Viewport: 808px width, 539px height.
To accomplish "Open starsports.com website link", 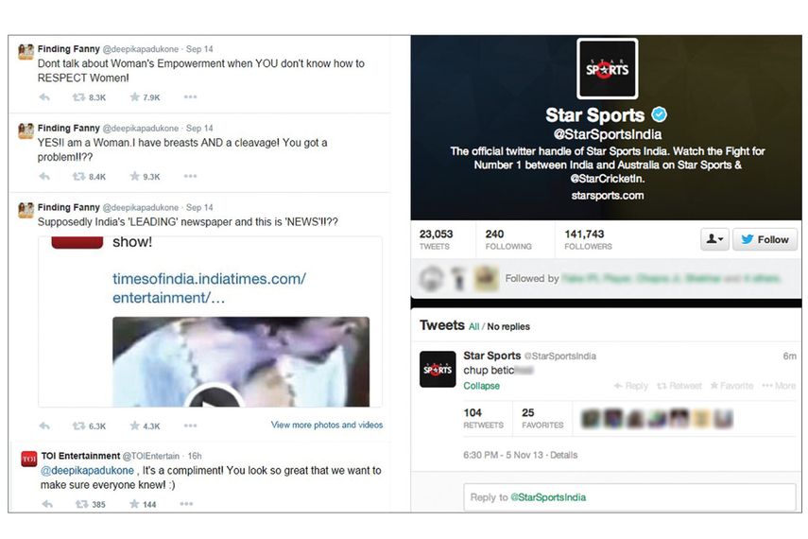I will click(607, 196).
